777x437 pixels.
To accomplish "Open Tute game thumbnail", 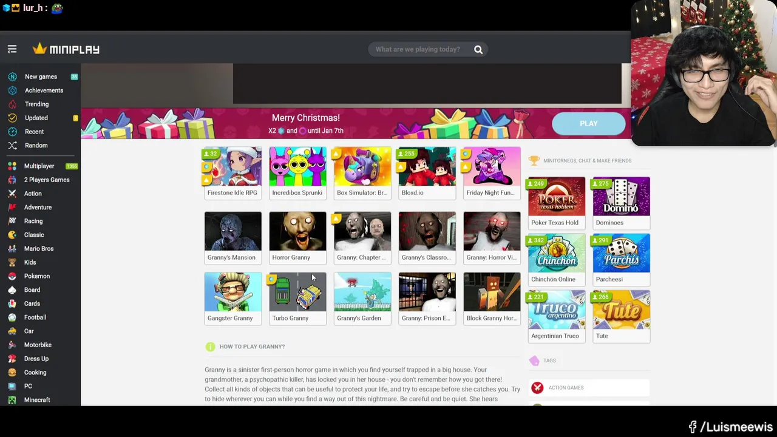I will (x=621, y=316).
